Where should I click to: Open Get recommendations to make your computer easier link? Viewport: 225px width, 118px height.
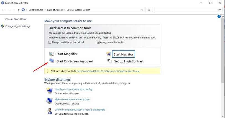click(x=108, y=71)
